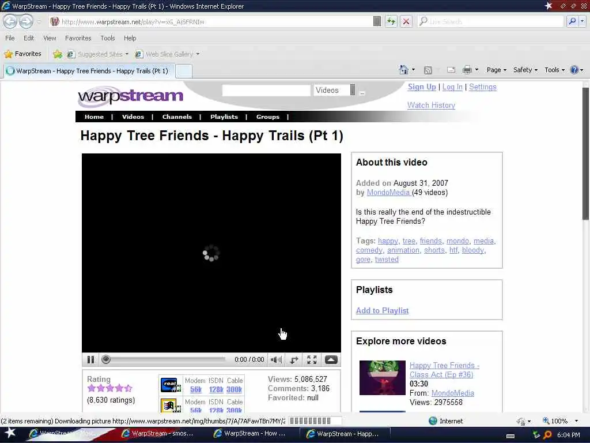The image size is (590, 443).
Task: Click the blue Help question icon
Action: coord(574,70)
